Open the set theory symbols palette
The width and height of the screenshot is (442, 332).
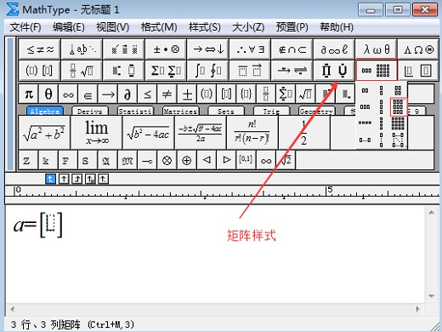(x=292, y=49)
